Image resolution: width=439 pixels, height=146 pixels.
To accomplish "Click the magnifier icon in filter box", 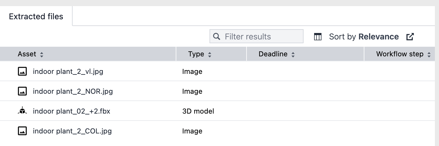I will coord(217,36).
